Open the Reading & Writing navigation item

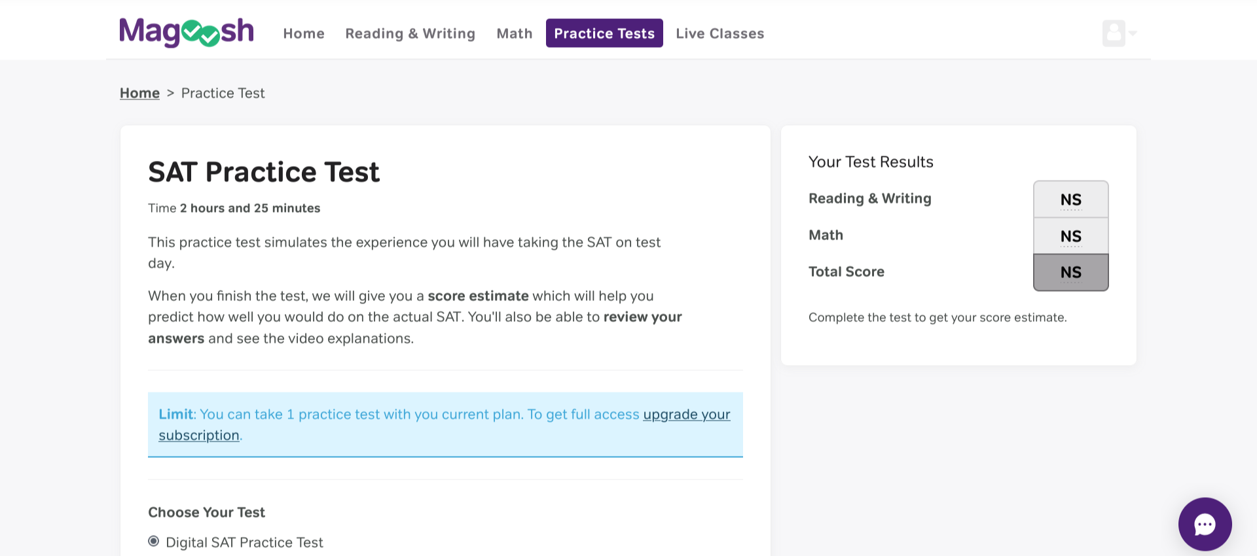(410, 33)
